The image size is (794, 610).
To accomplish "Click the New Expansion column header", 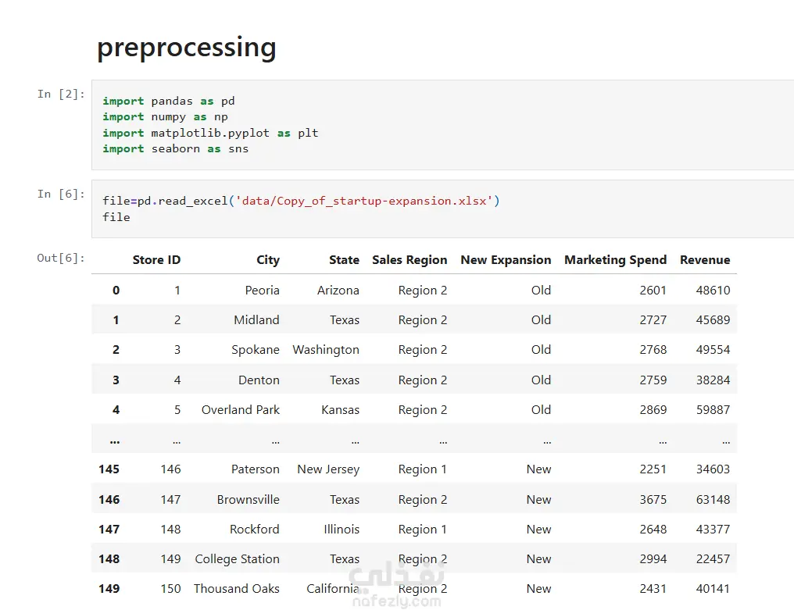I will pyautogui.click(x=506, y=260).
